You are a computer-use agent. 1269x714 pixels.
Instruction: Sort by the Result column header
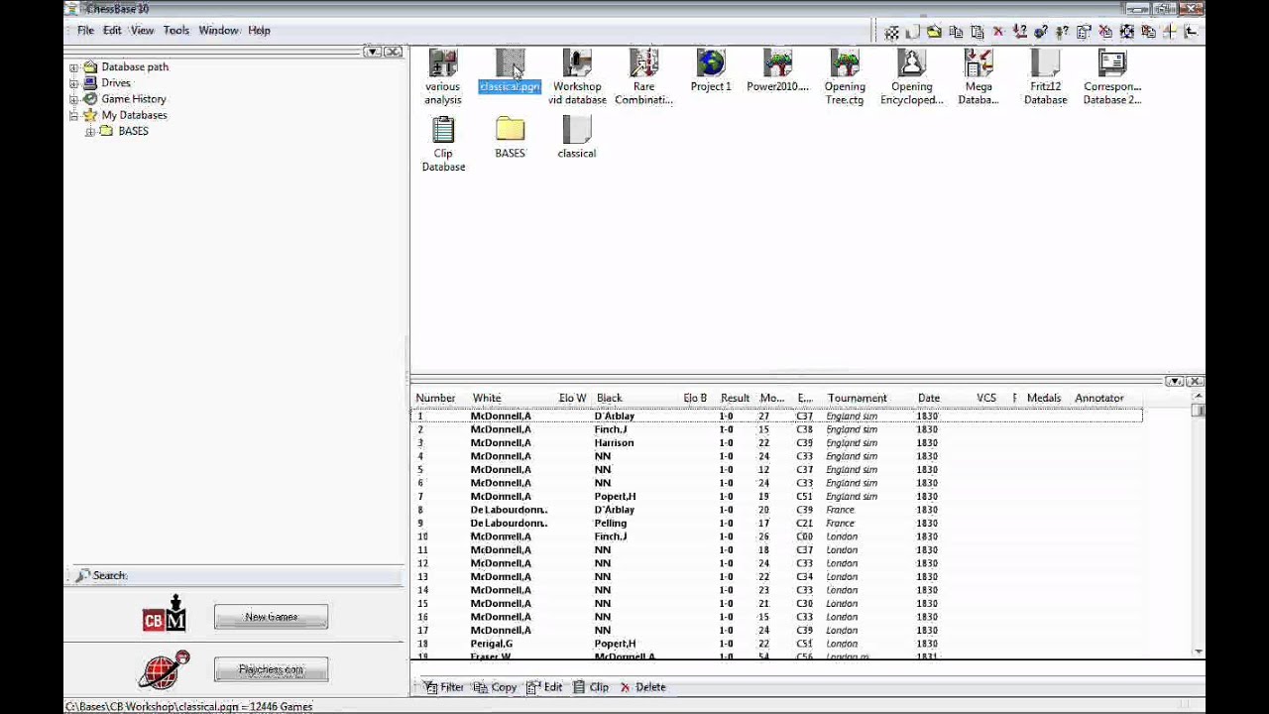coord(735,398)
